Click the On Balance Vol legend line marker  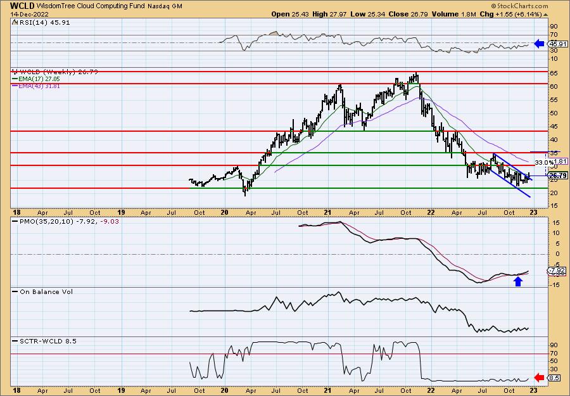tap(15, 291)
